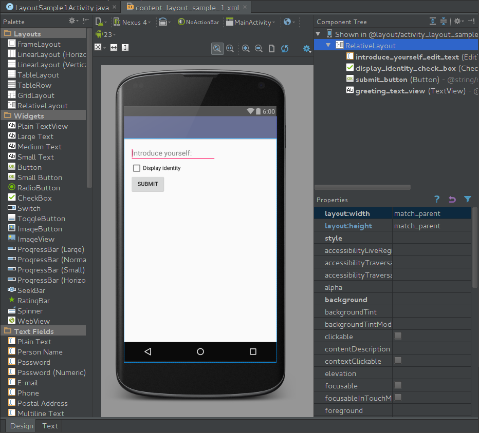
Task: Click the Properties help question icon
Action: tap(437, 200)
